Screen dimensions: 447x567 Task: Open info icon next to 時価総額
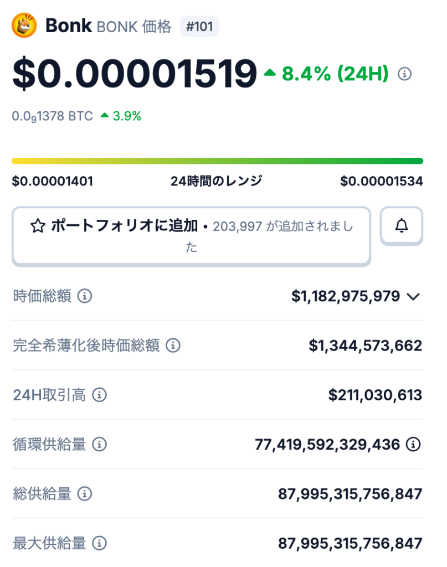point(85,296)
